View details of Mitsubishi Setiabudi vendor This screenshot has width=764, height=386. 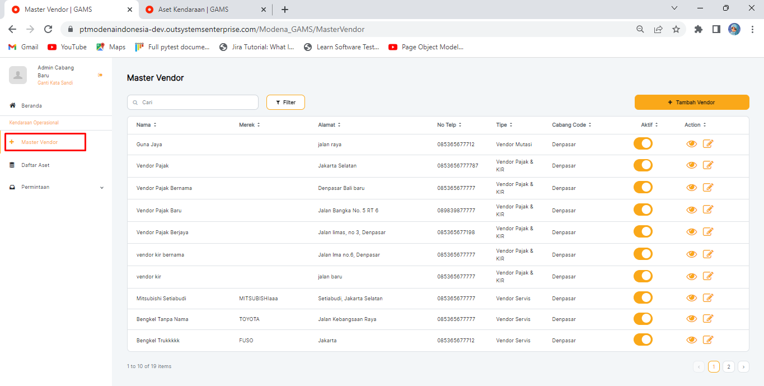click(x=691, y=299)
